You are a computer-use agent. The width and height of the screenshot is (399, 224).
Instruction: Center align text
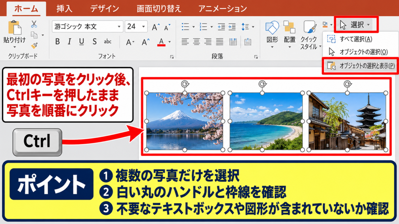coord(197,42)
